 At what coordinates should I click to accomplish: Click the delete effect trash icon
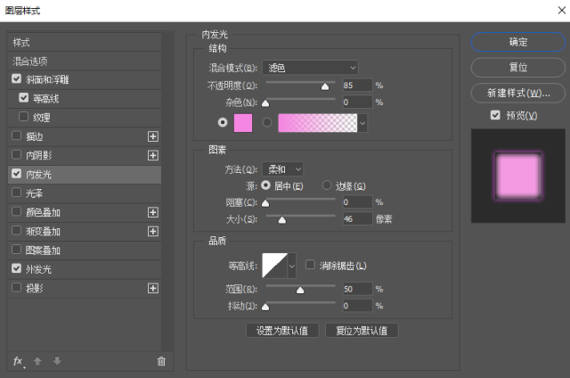[161, 361]
